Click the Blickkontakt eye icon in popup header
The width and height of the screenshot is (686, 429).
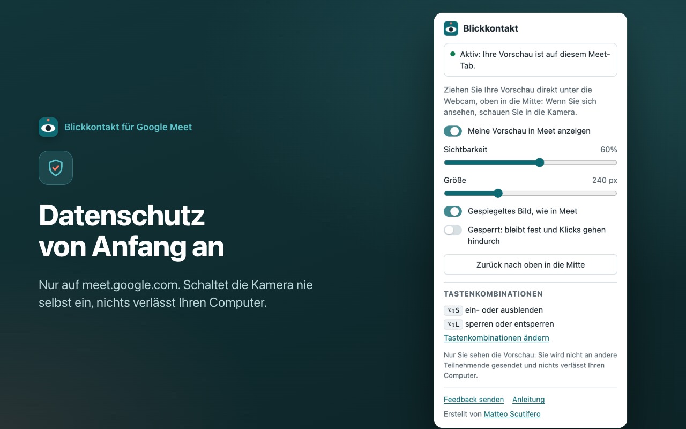point(451,28)
